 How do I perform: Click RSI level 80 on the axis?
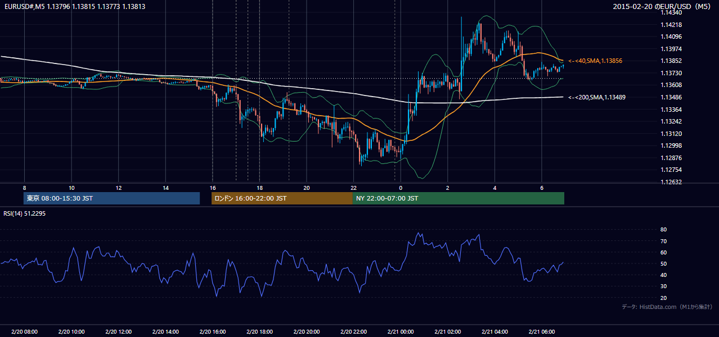tap(663, 230)
